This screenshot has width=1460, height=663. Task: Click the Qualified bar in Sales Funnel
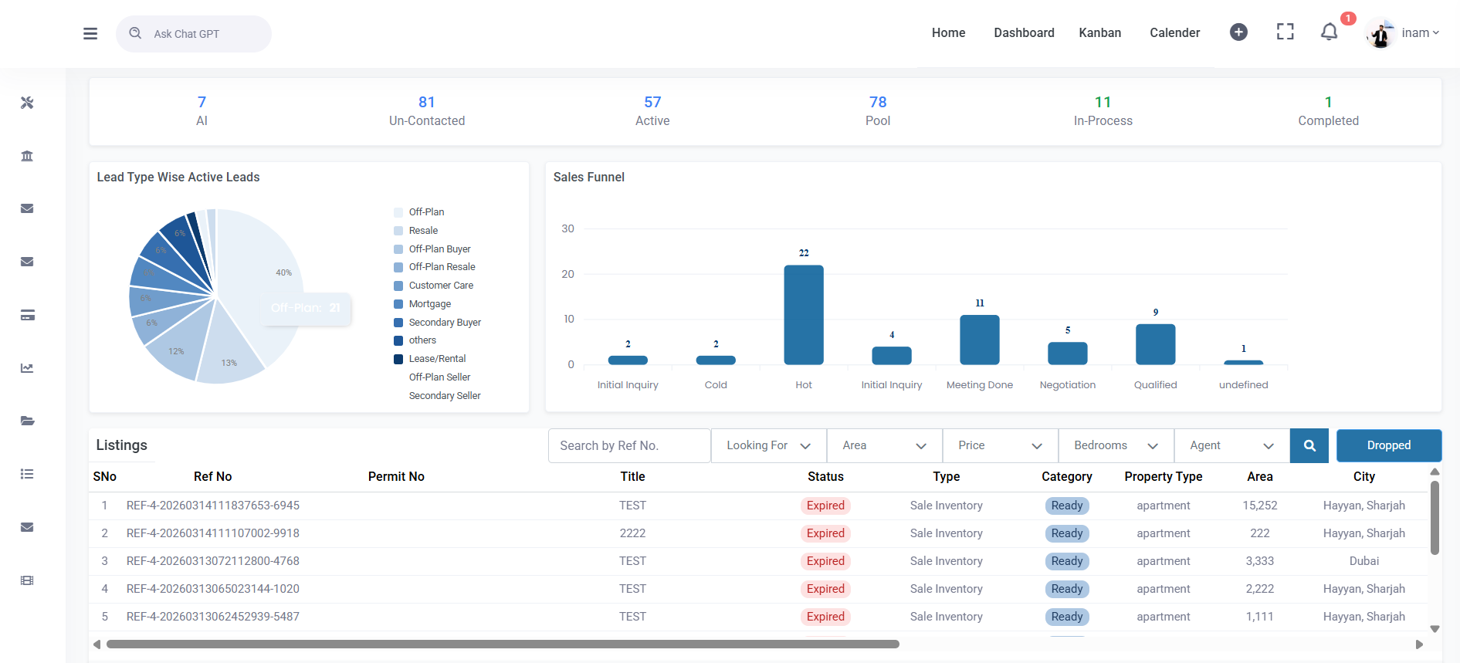(1156, 344)
